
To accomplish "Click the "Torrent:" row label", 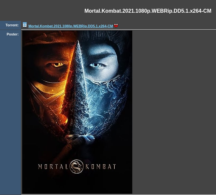I will pyautogui.click(x=12, y=25).
